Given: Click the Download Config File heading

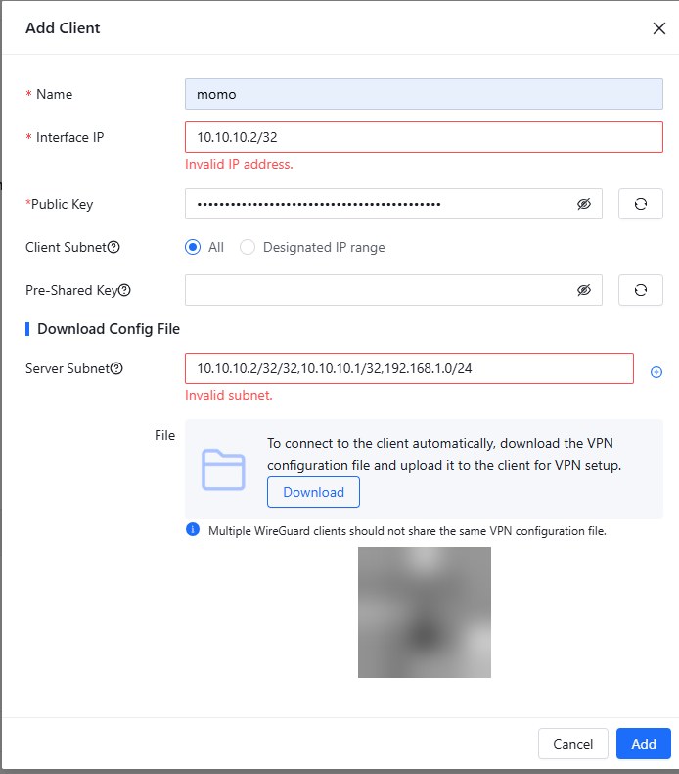Looking at the screenshot, I should click(x=109, y=329).
